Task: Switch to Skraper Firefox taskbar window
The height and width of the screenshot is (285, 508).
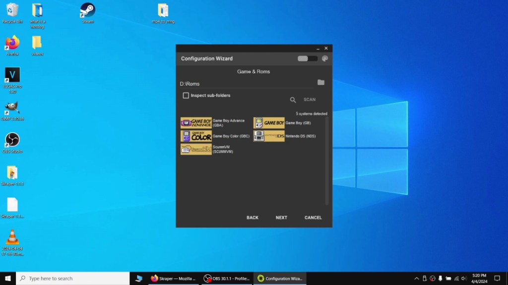Action: click(x=174, y=279)
